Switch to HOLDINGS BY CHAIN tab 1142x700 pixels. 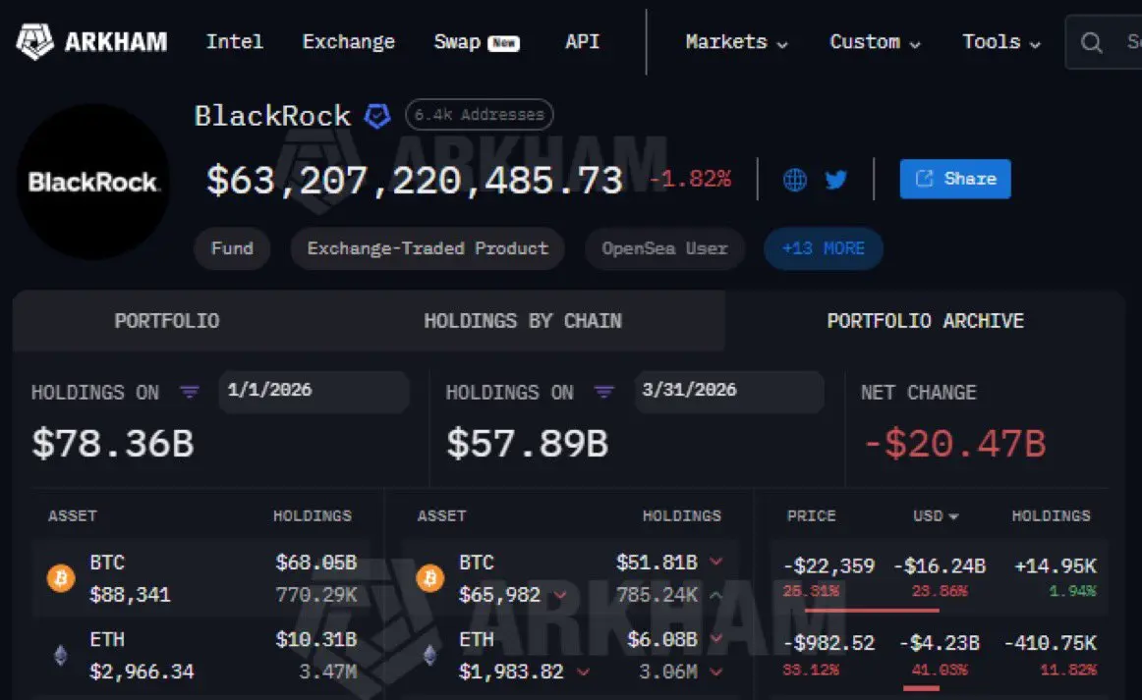(x=523, y=321)
